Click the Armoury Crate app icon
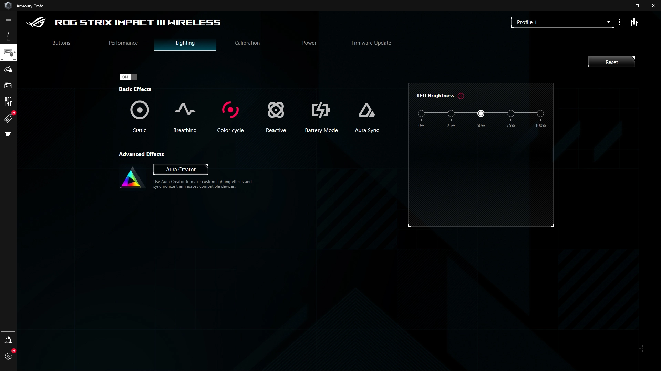 coord(8,6)
